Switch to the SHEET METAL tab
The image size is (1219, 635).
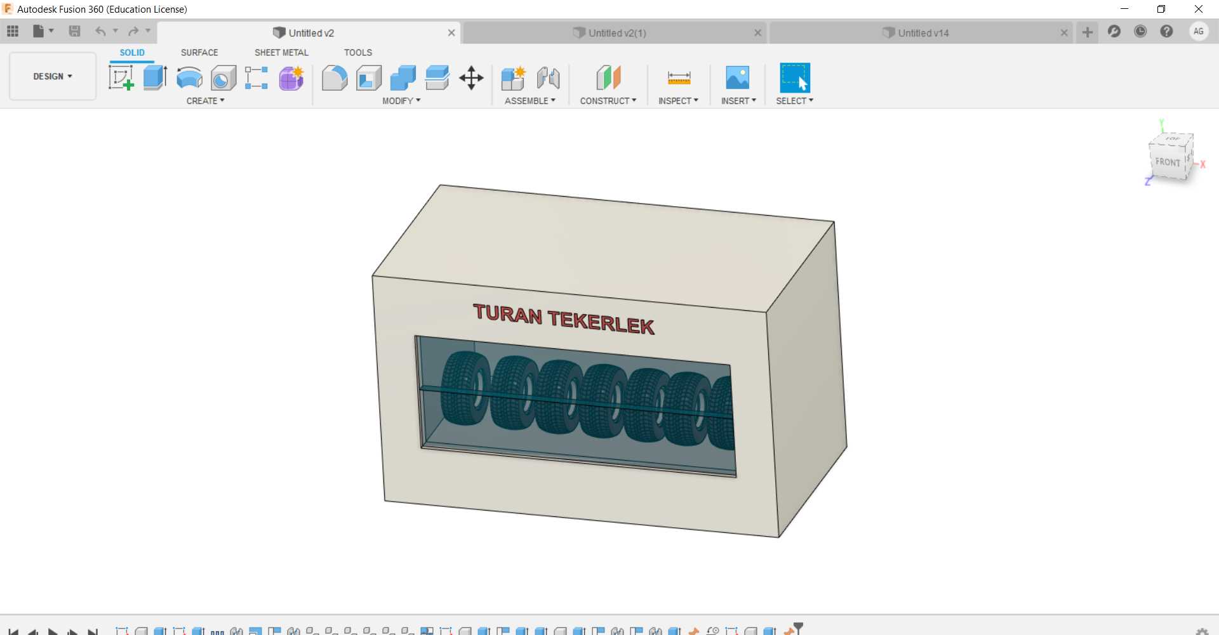(x=281, y=53)
